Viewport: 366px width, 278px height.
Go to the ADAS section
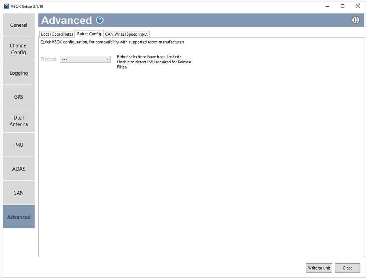[x=18, y=168]
